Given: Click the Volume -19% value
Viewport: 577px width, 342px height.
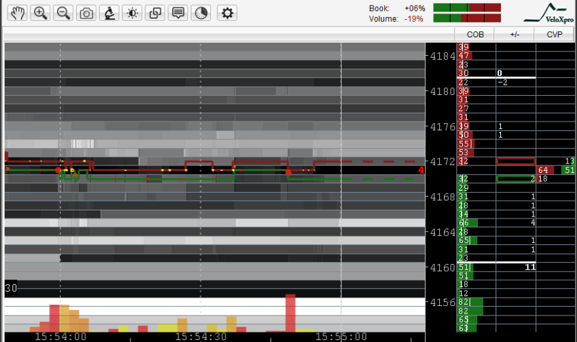Looking at the screenshot, I should click(x=413, y=19).
